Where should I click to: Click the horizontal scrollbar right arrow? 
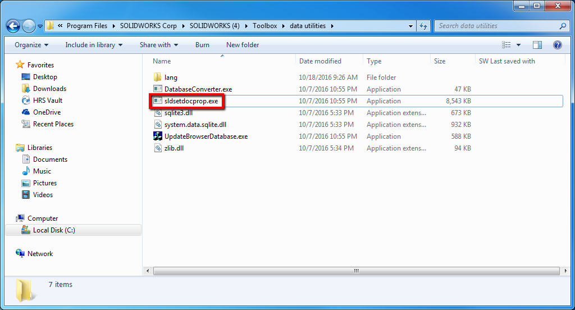click(565, 271)
